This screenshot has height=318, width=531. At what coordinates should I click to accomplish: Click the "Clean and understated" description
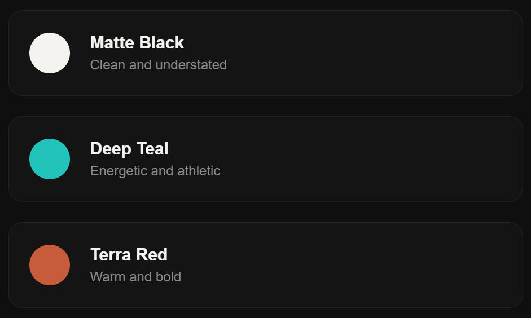pos(159,65)
